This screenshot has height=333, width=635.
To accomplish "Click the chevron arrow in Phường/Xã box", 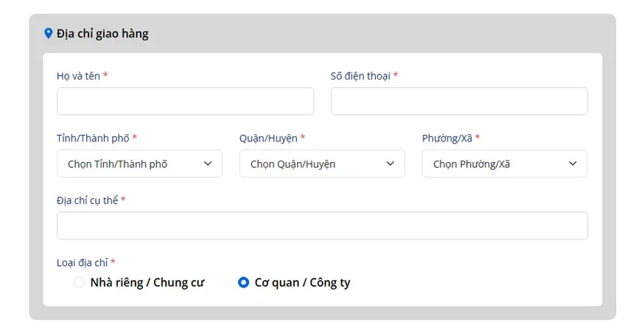I will click(572, 164).
